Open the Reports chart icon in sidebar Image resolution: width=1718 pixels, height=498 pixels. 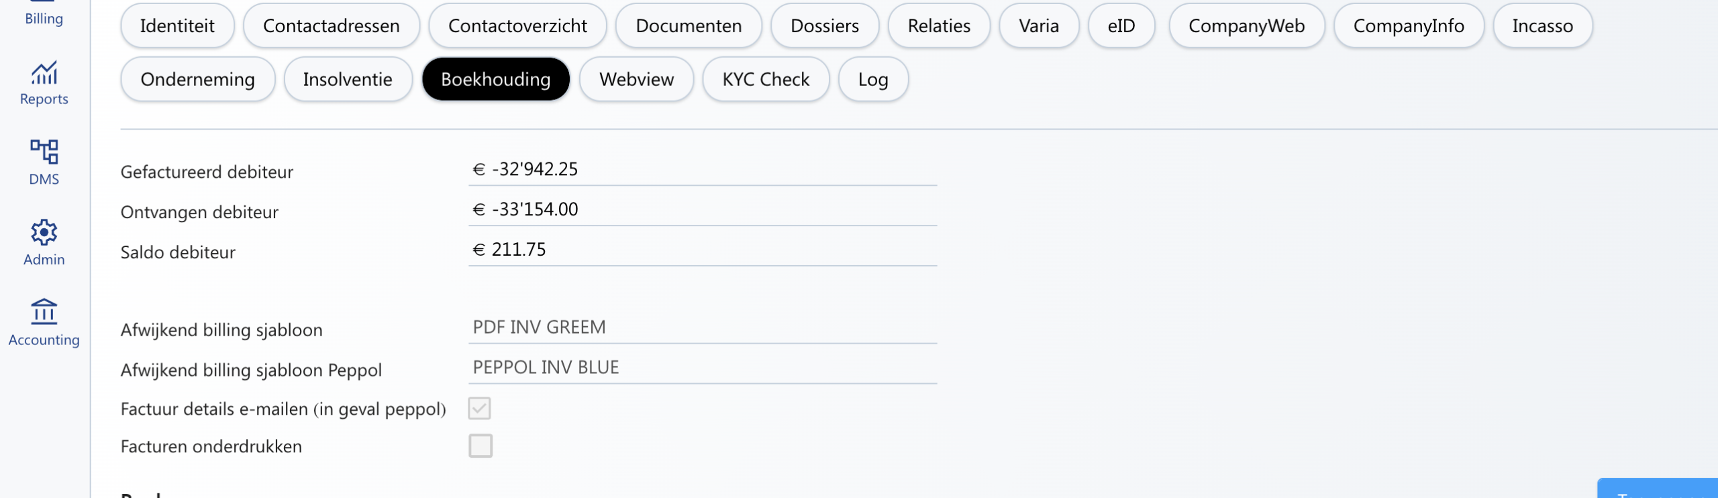pos(44,74)
